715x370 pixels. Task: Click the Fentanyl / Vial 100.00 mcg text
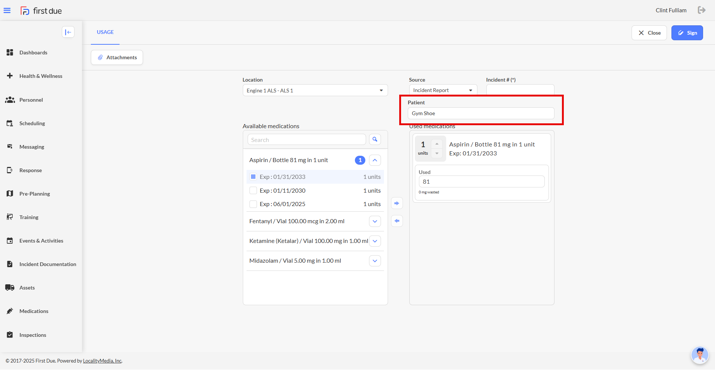pos(297,221)
